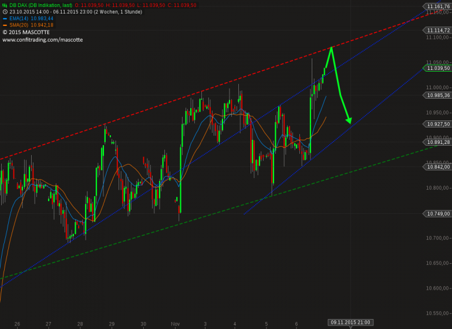Click the 10.550,00 price axis label
Image resolution: width=452 pixels, height=329 pixels.
[437, 313]
